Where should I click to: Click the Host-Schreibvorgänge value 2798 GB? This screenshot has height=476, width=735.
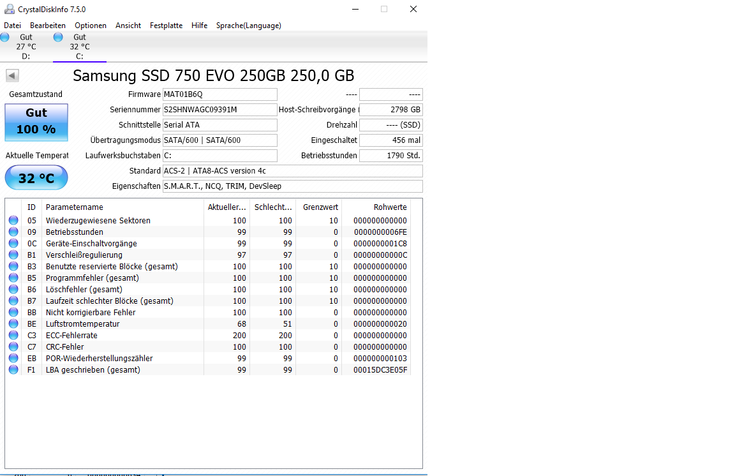391,110
